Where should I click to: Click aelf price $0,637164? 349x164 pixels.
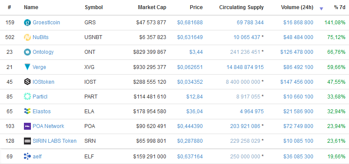coord(190,157)
